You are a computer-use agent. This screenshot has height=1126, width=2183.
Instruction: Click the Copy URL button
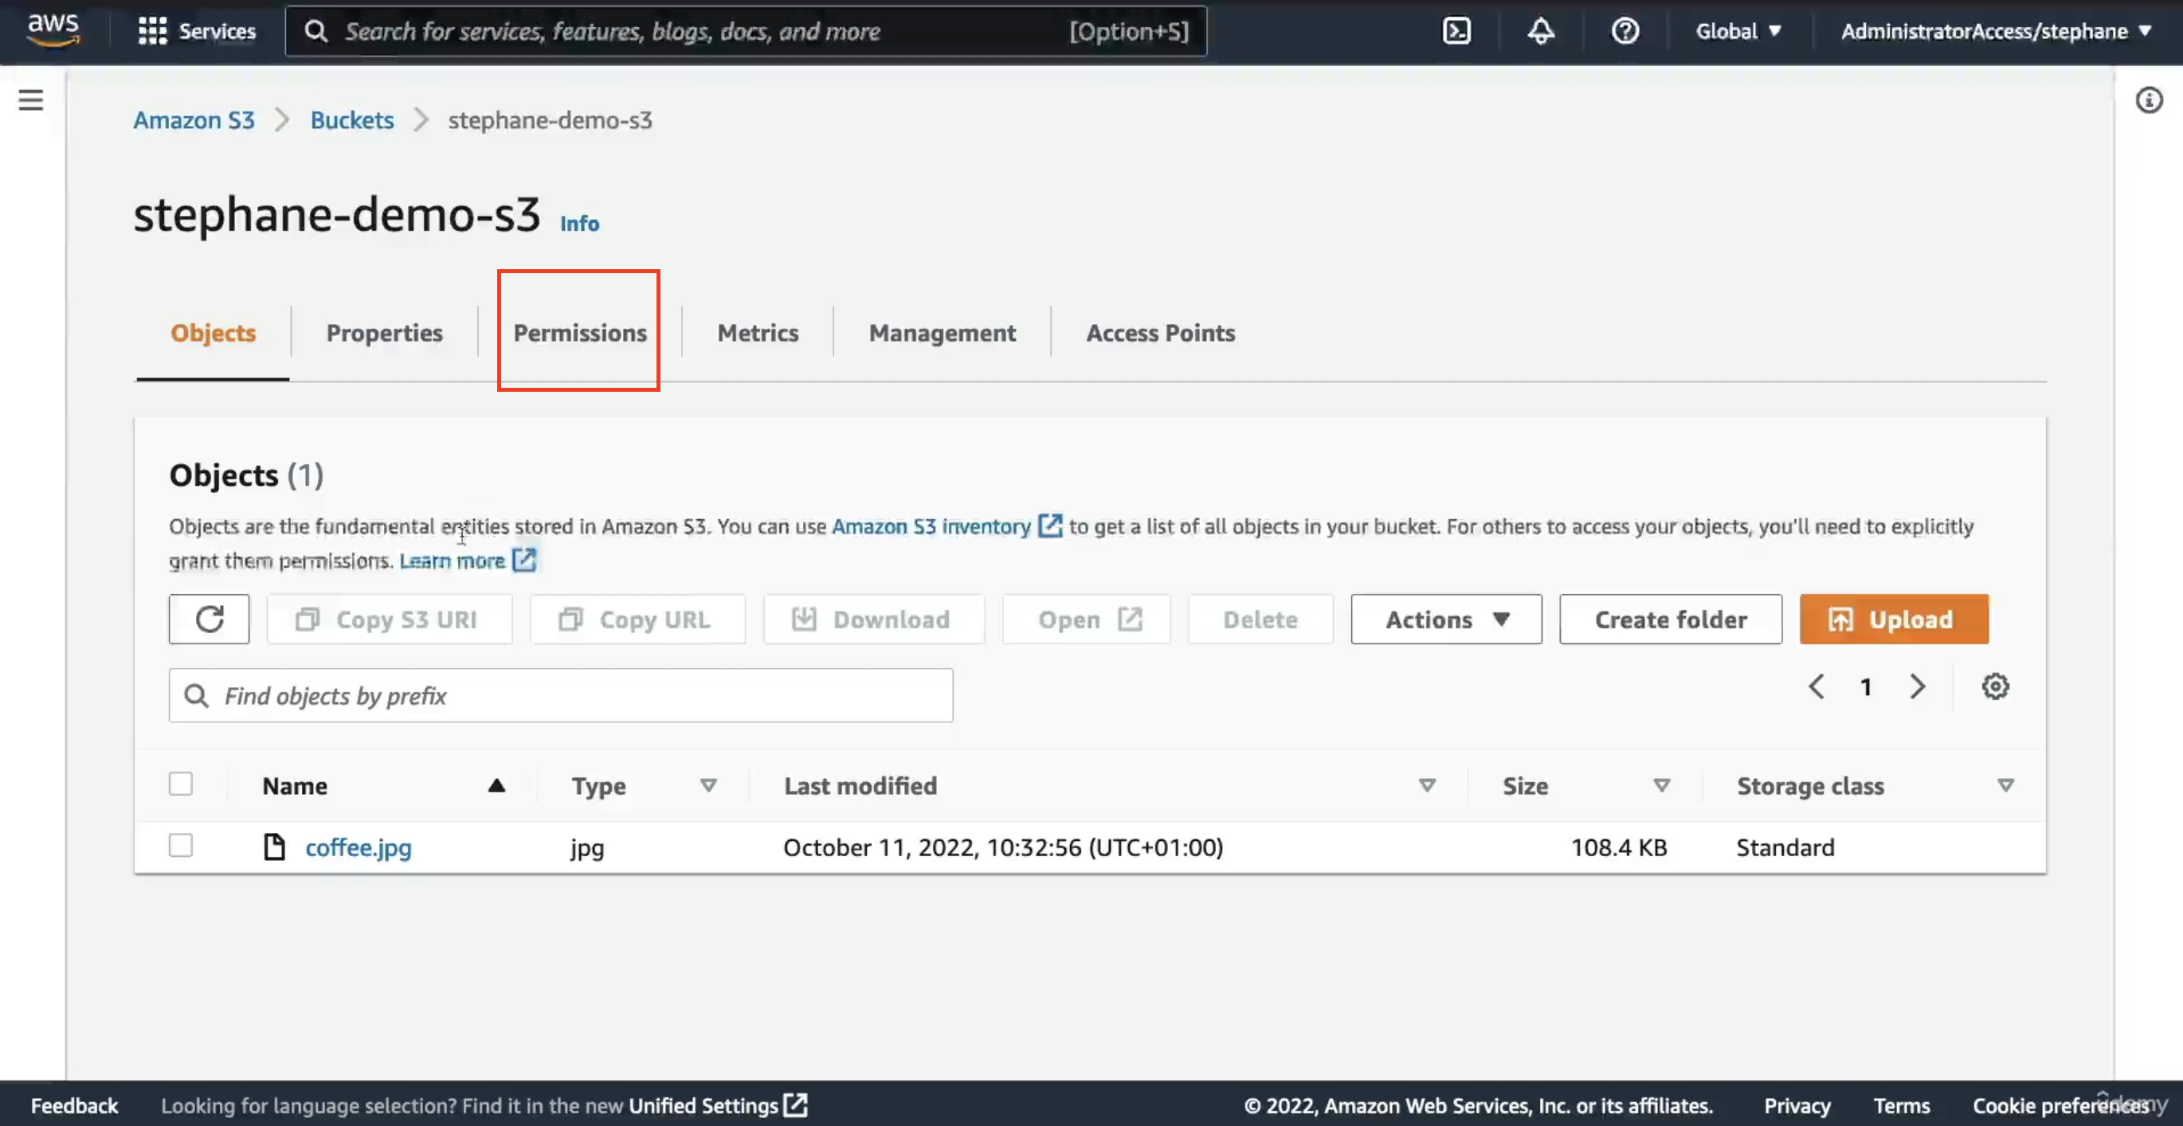[637, 620]
